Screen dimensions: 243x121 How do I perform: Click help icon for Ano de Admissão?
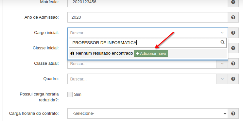[233, 17]
